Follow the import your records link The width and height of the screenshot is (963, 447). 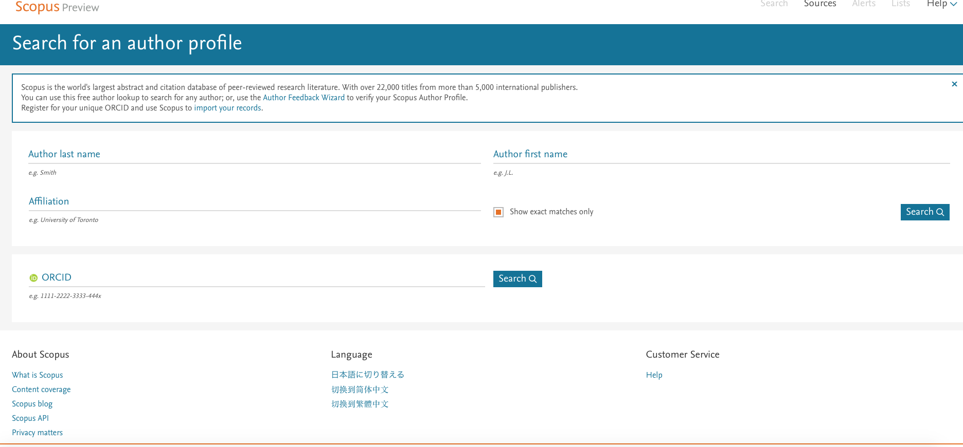click(227, 108)
